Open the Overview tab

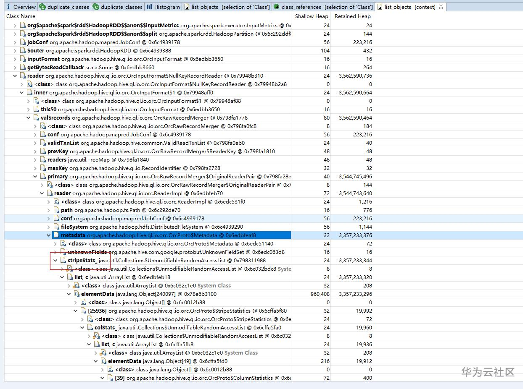21,7
